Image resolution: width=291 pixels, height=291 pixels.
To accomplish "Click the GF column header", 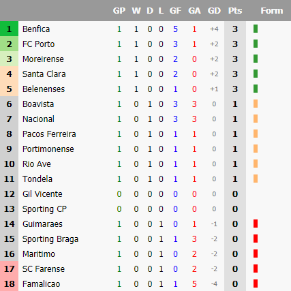I will 175,11.
